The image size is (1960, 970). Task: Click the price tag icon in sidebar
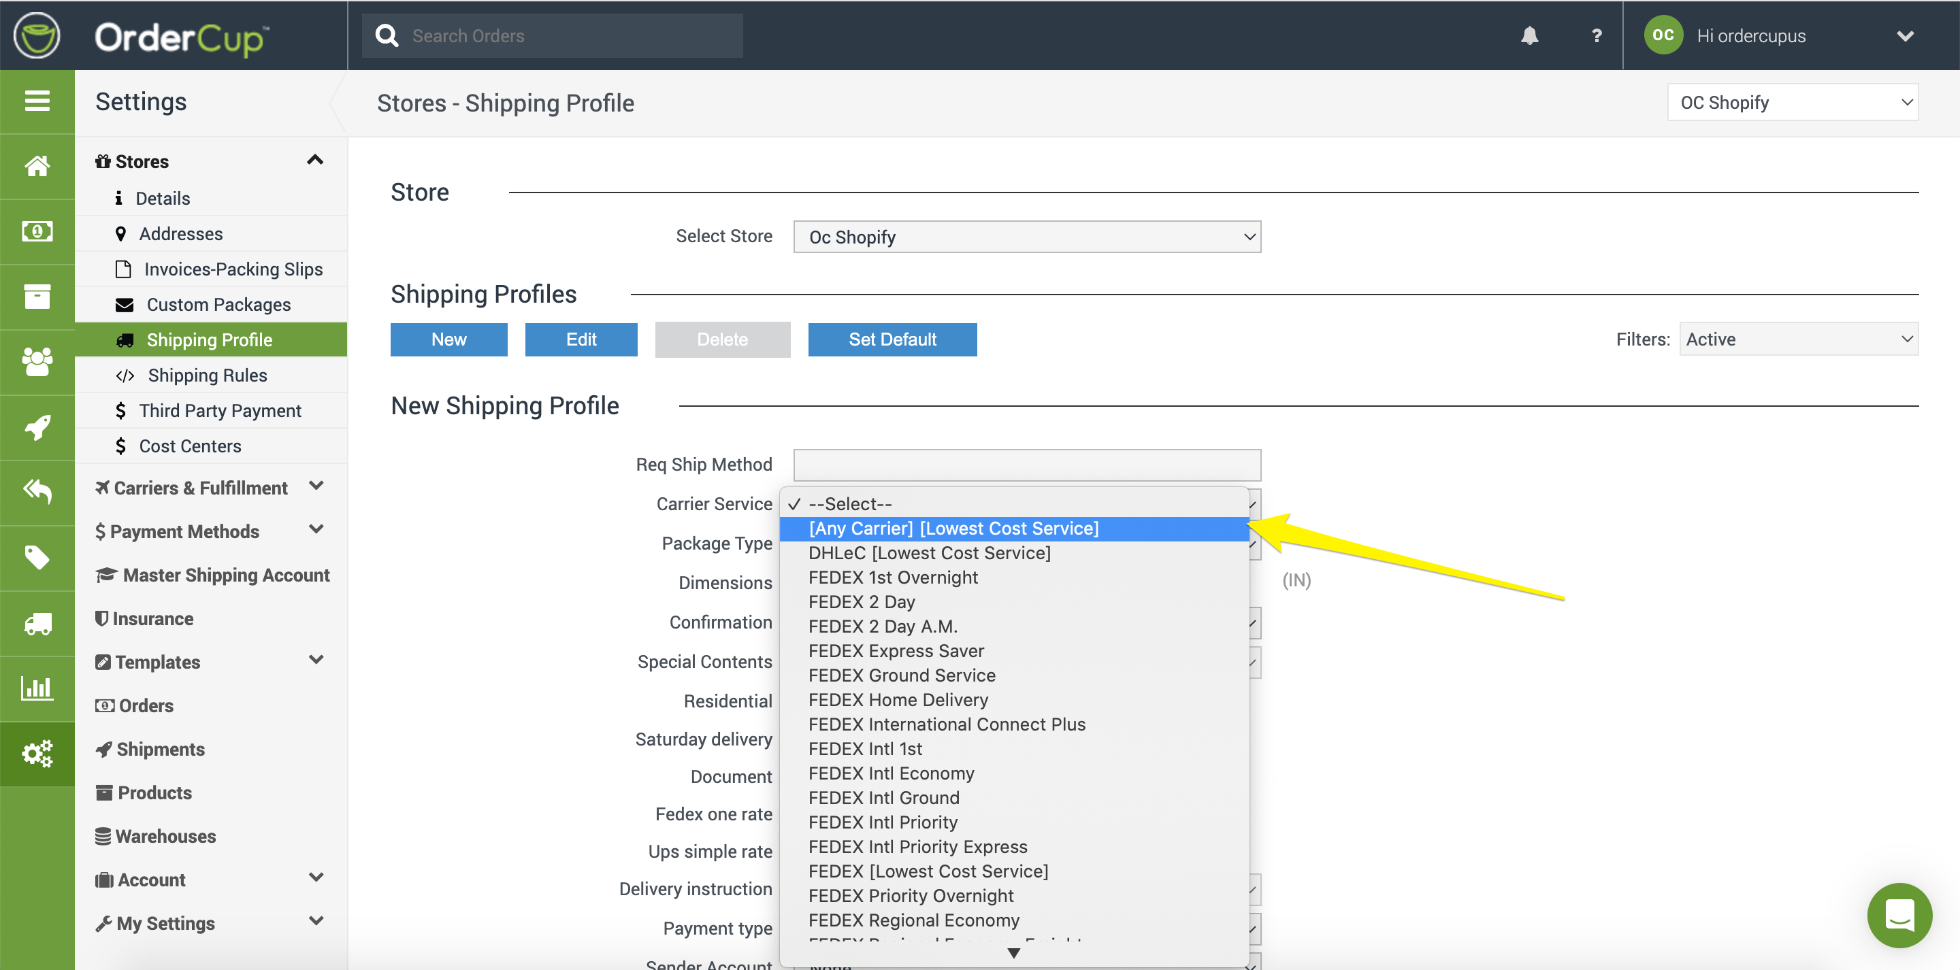coord(37,558)
